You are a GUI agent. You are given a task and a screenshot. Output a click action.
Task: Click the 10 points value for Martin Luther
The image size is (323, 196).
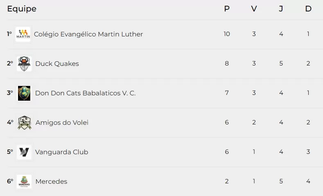pos(227,34)
